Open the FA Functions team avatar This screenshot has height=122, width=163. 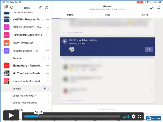pyautogui.click(x=7, y=35)
